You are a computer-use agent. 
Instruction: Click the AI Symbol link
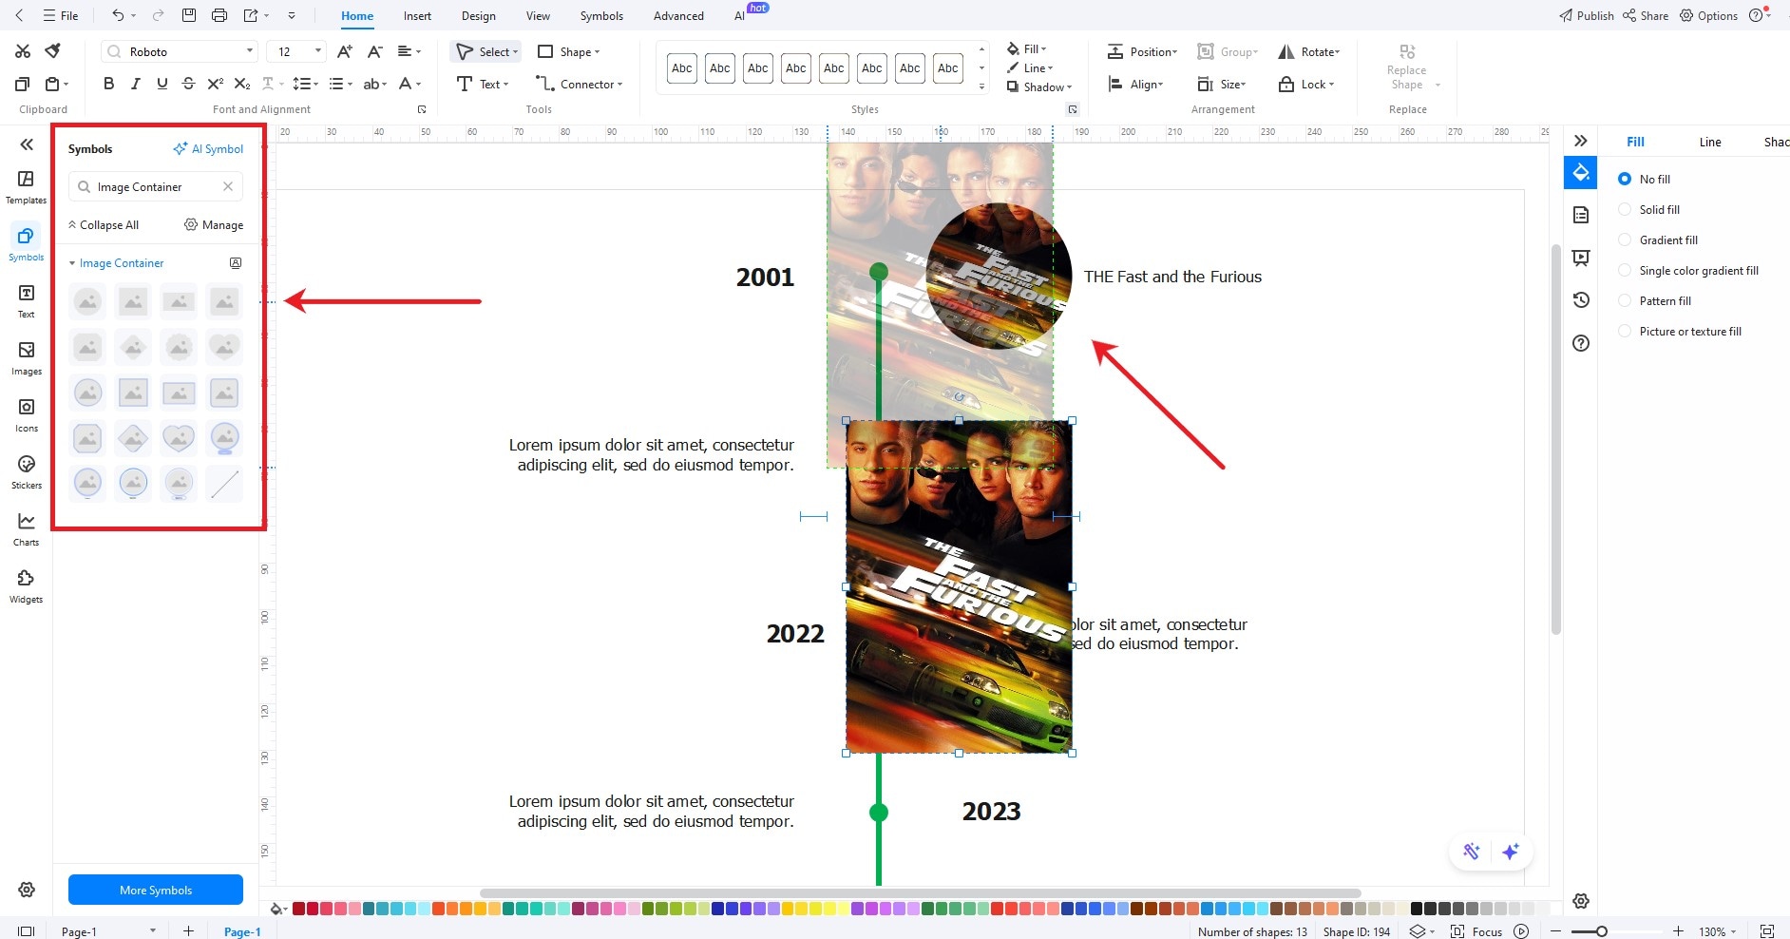(208, 148)
